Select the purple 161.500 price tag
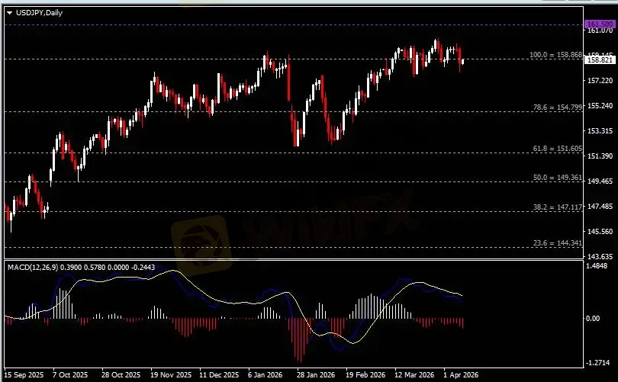Viewport: 618px width, 382px height. [x=599, y=25]
